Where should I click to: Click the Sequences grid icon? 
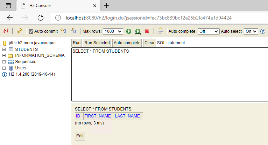coord(11,62)
